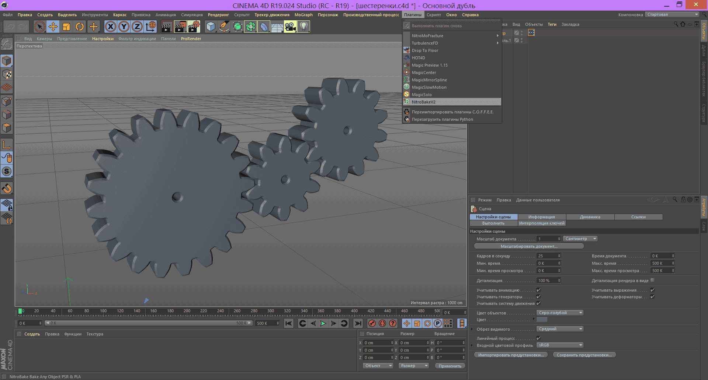The height and width of the screenshot is (380, 708).
Task: Toggle Линейный процесс checkbox
Action: pyautogui.click(x=538, y=338)
